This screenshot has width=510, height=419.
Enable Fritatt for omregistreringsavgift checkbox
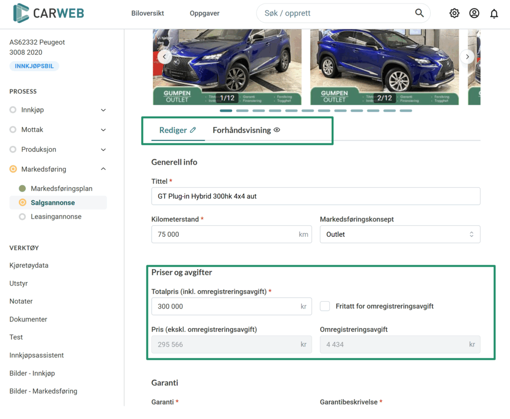[325, 306]
